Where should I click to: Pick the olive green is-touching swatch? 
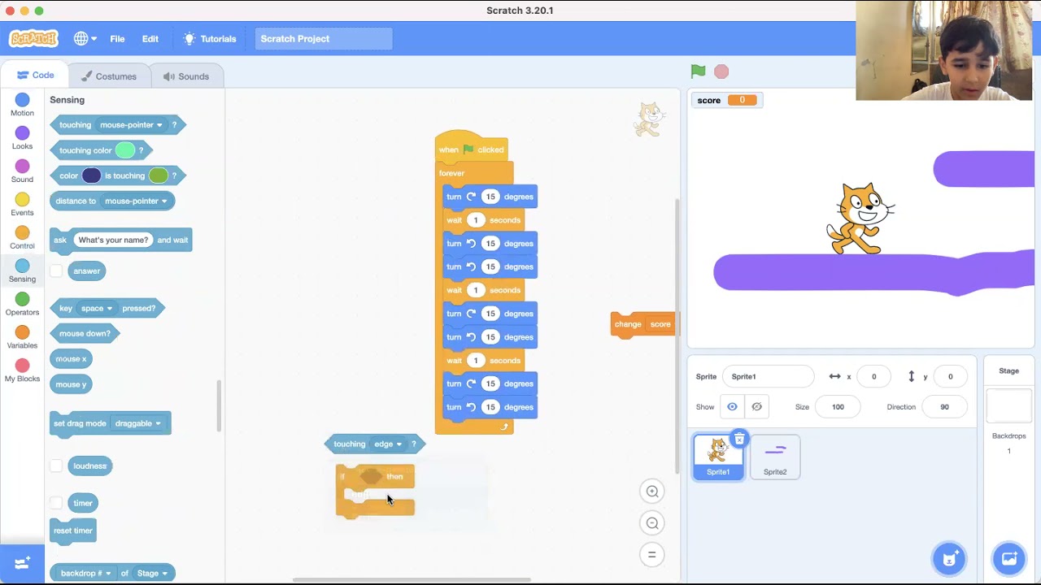159,175
